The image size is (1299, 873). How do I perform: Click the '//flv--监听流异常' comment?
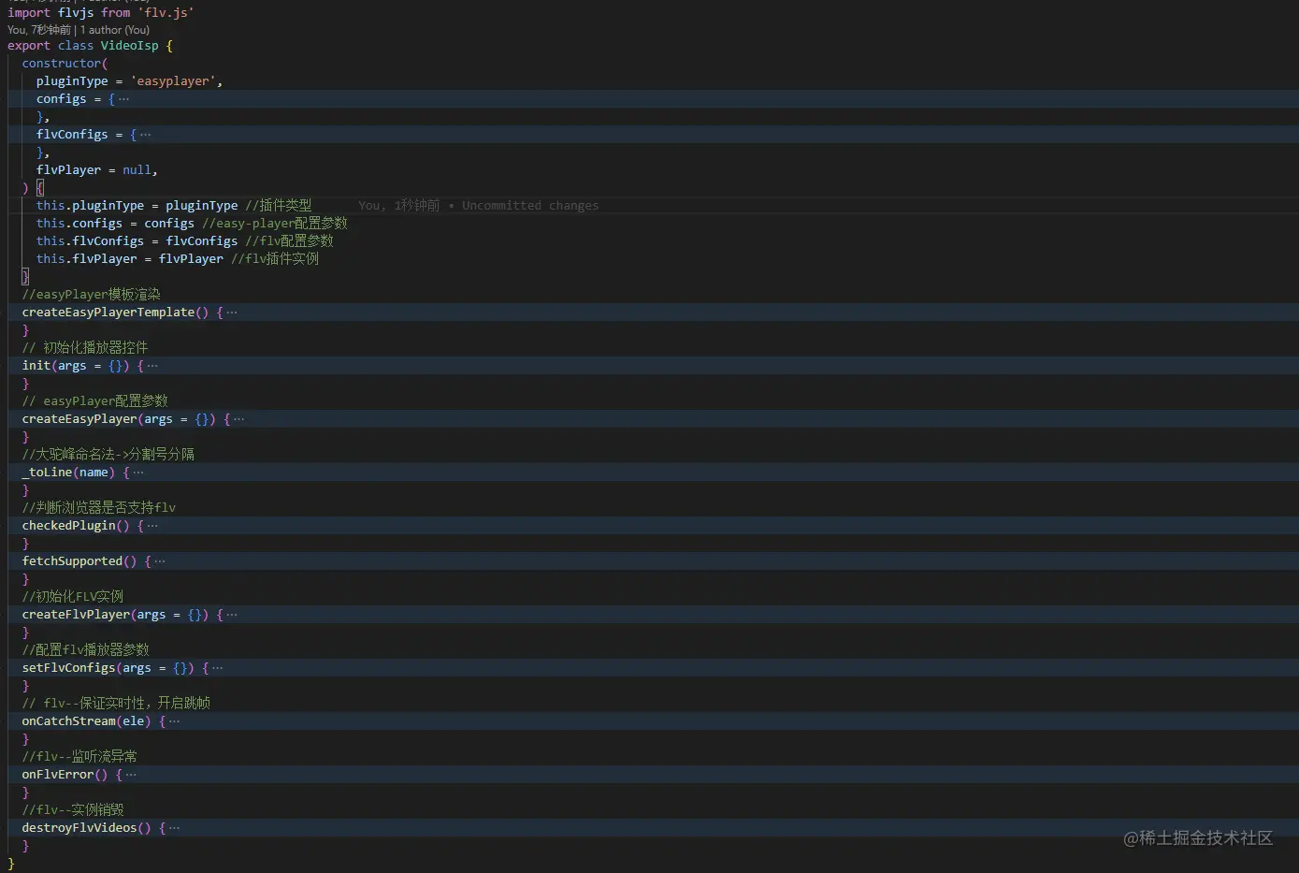[x=79, y=757]
